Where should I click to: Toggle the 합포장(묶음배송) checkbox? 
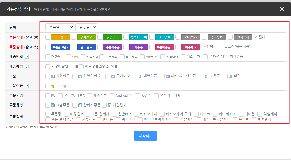221,47
